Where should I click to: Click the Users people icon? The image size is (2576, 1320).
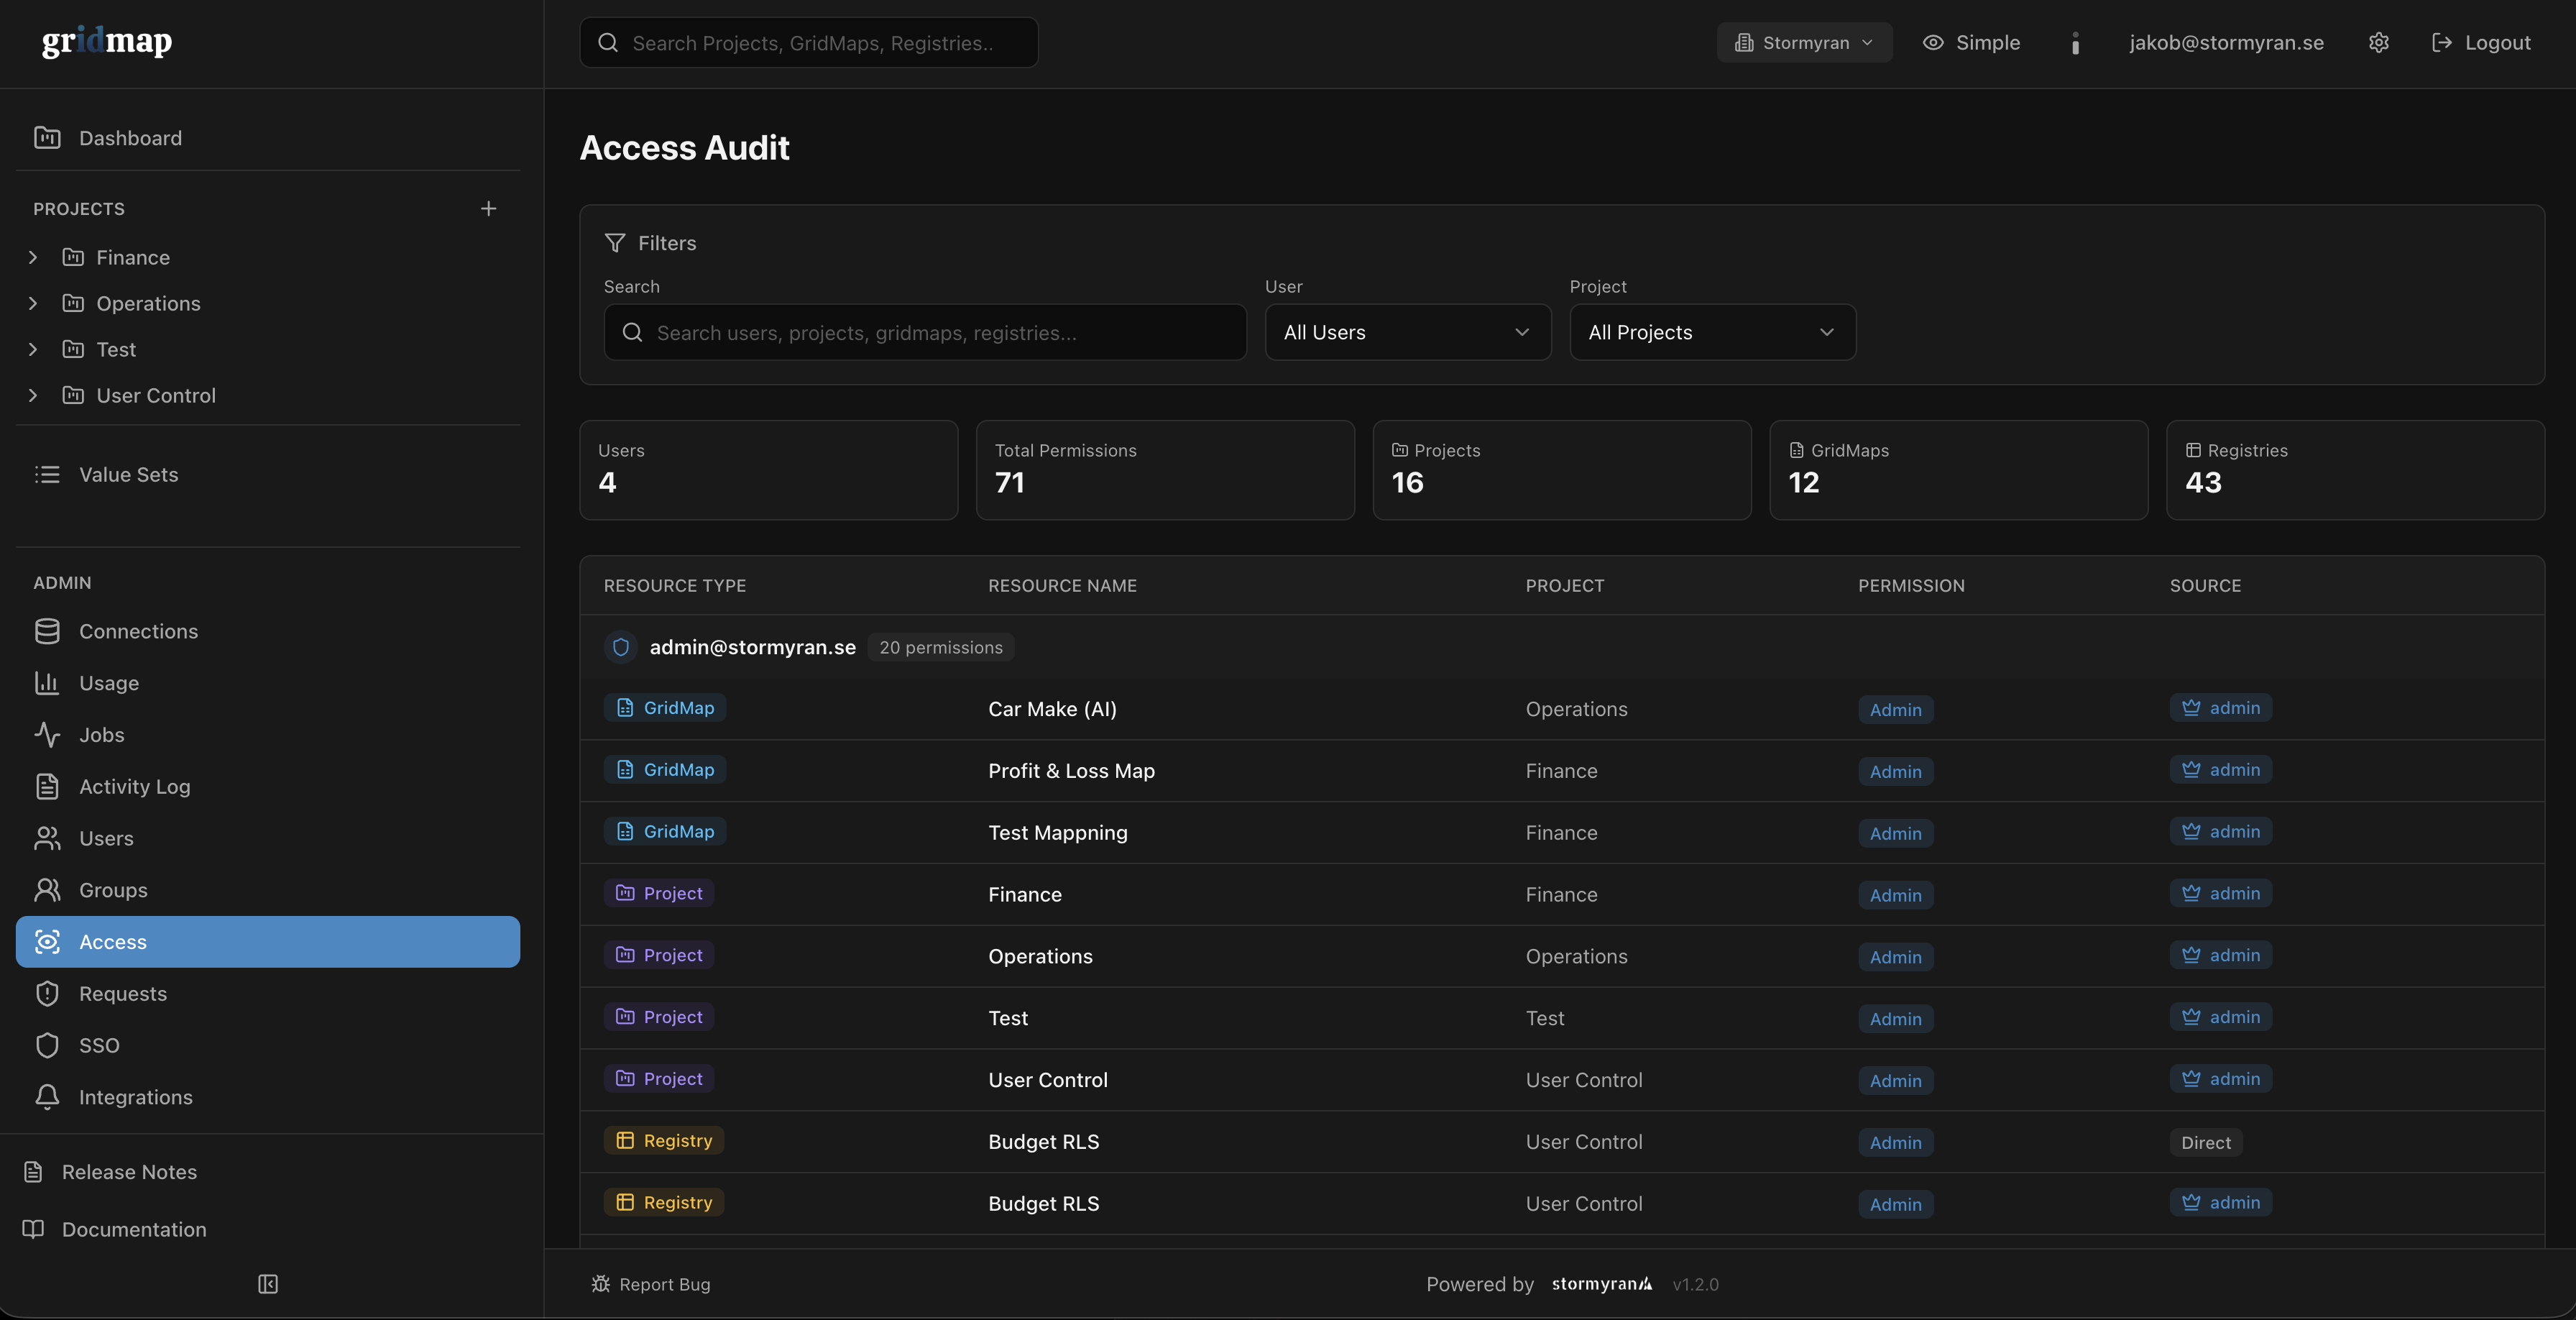click(47, 838)
